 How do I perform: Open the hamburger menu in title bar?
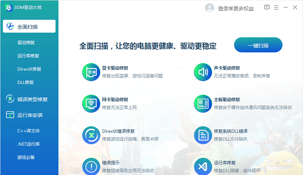click(277, 7)
